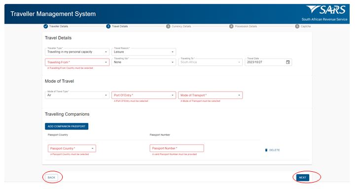This screenshot has height=189, width=360.
Task: Open the Mode of Transport dropdown
Action: 210,95
